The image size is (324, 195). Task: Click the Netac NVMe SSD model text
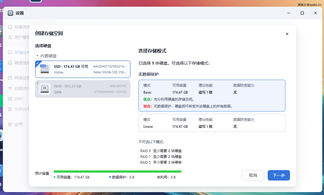[x=110, y=72]
